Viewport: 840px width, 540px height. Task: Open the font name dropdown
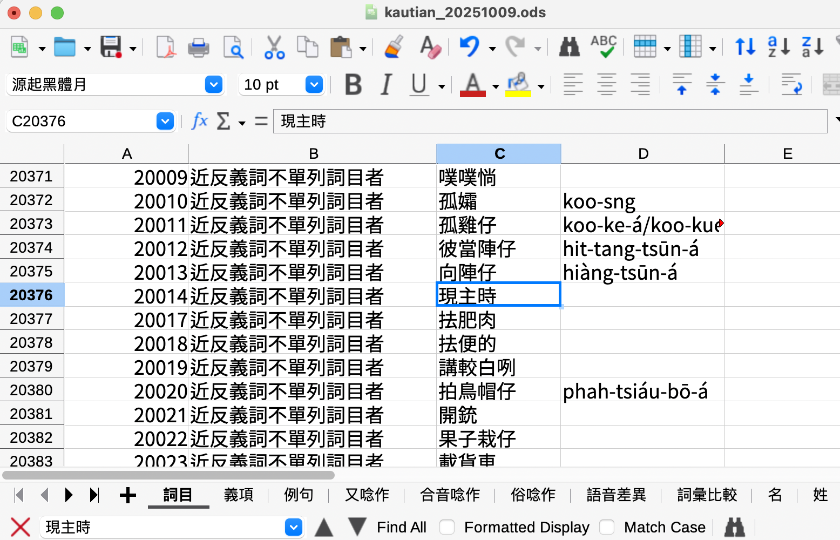[213, 85]
